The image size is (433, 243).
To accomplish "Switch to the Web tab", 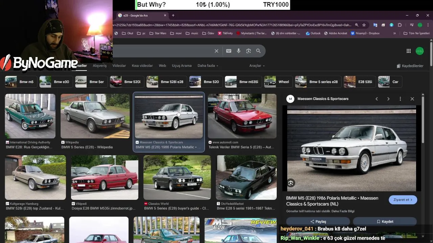I will 162,66.
